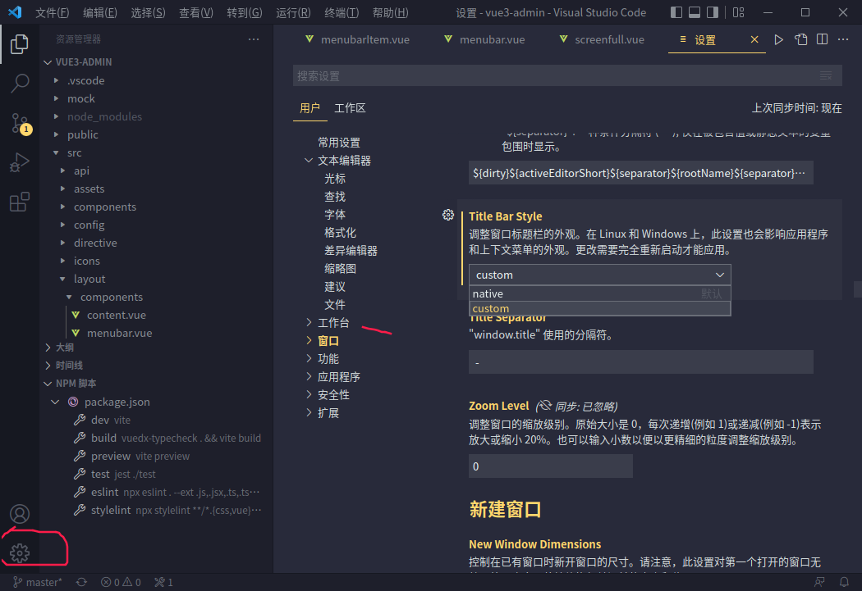This screenshot has height=591, width=862.
Task: Switch to screenfull.vue tab
Action: 603,39
